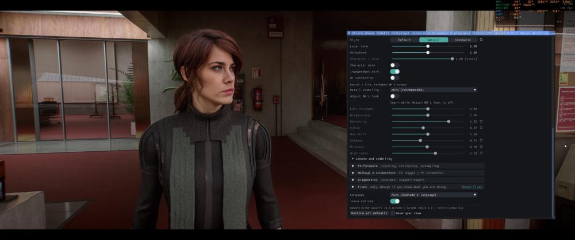Click the Reset fixes link
Image resolution: width=575 pixels, height=240 pixels.
tap(472, 187)
